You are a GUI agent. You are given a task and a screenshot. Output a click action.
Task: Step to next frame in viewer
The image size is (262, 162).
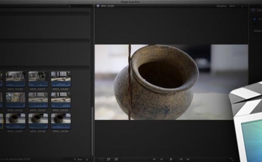click(162, 159)
